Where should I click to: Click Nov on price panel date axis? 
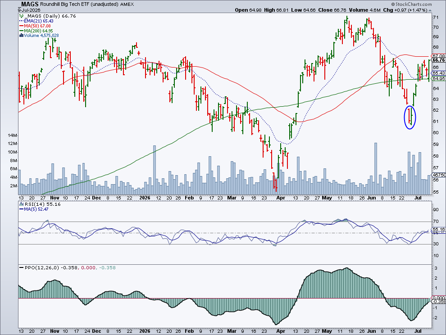click(x=55, y=198)
